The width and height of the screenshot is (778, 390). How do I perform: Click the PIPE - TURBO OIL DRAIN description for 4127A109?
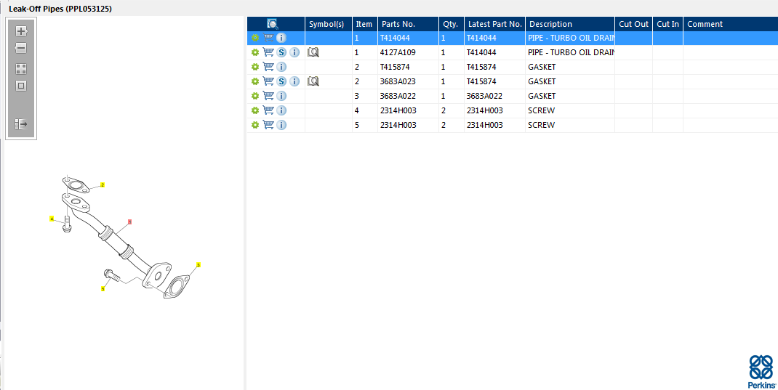(571, 52)
